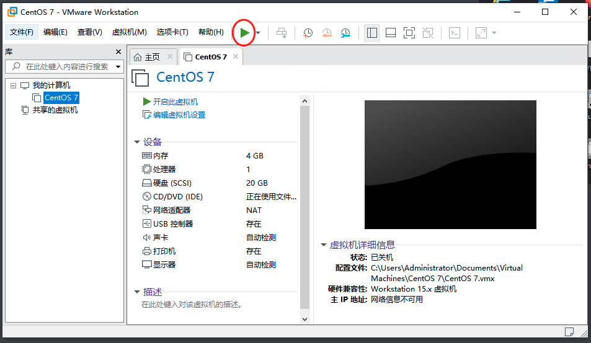Click the NAT network adapter value
Image resolution: width=591 pixels, height=343 pixels.
click(x=254, y=211)
